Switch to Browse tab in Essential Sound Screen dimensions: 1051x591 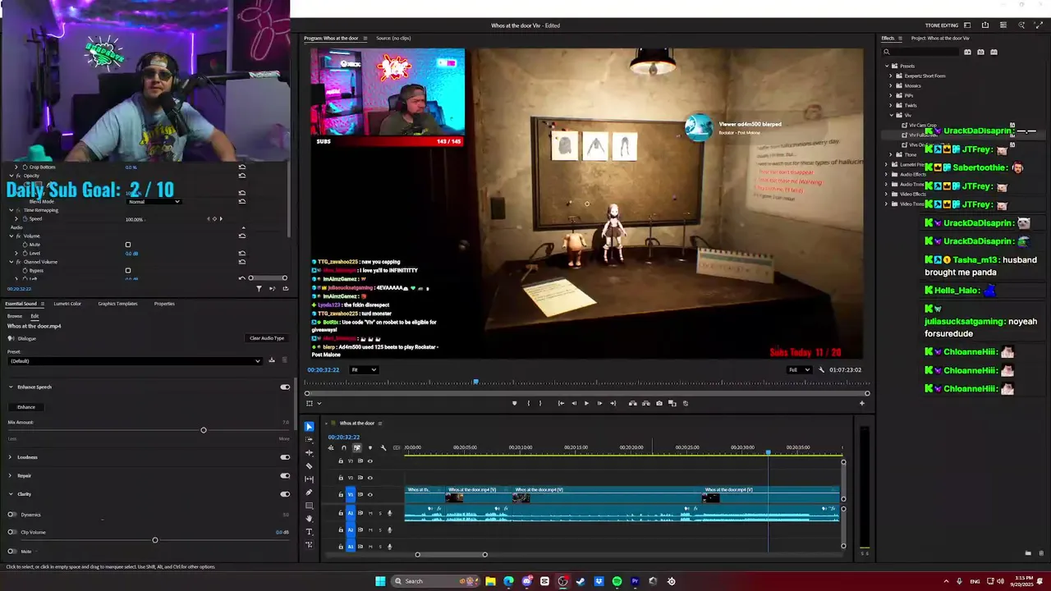coord(15,316)
